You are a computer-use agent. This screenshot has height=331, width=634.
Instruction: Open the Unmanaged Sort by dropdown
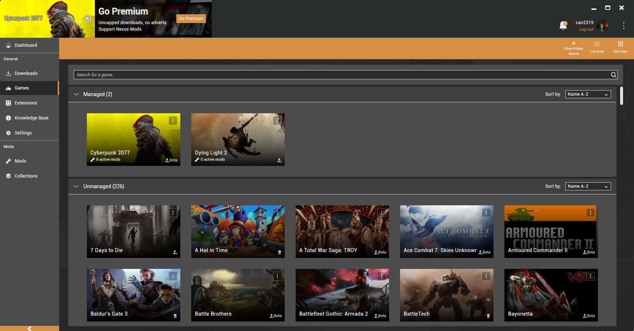pyautogui.click(x=588, y=186)
